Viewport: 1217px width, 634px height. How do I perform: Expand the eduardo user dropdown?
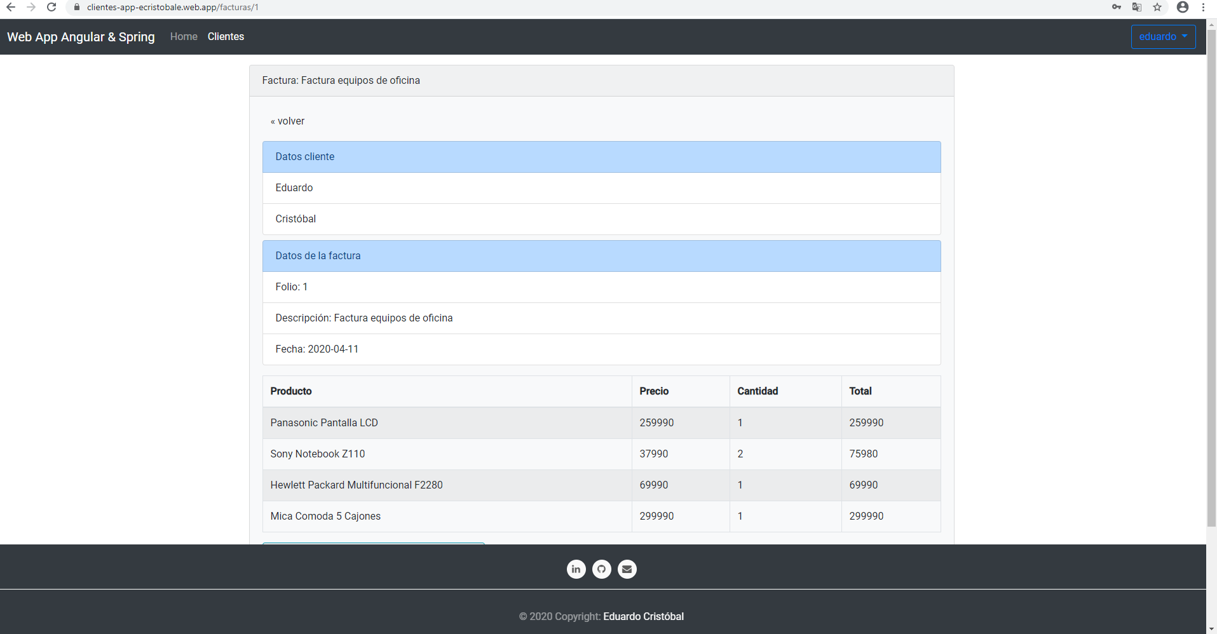tap(1163, 37)
